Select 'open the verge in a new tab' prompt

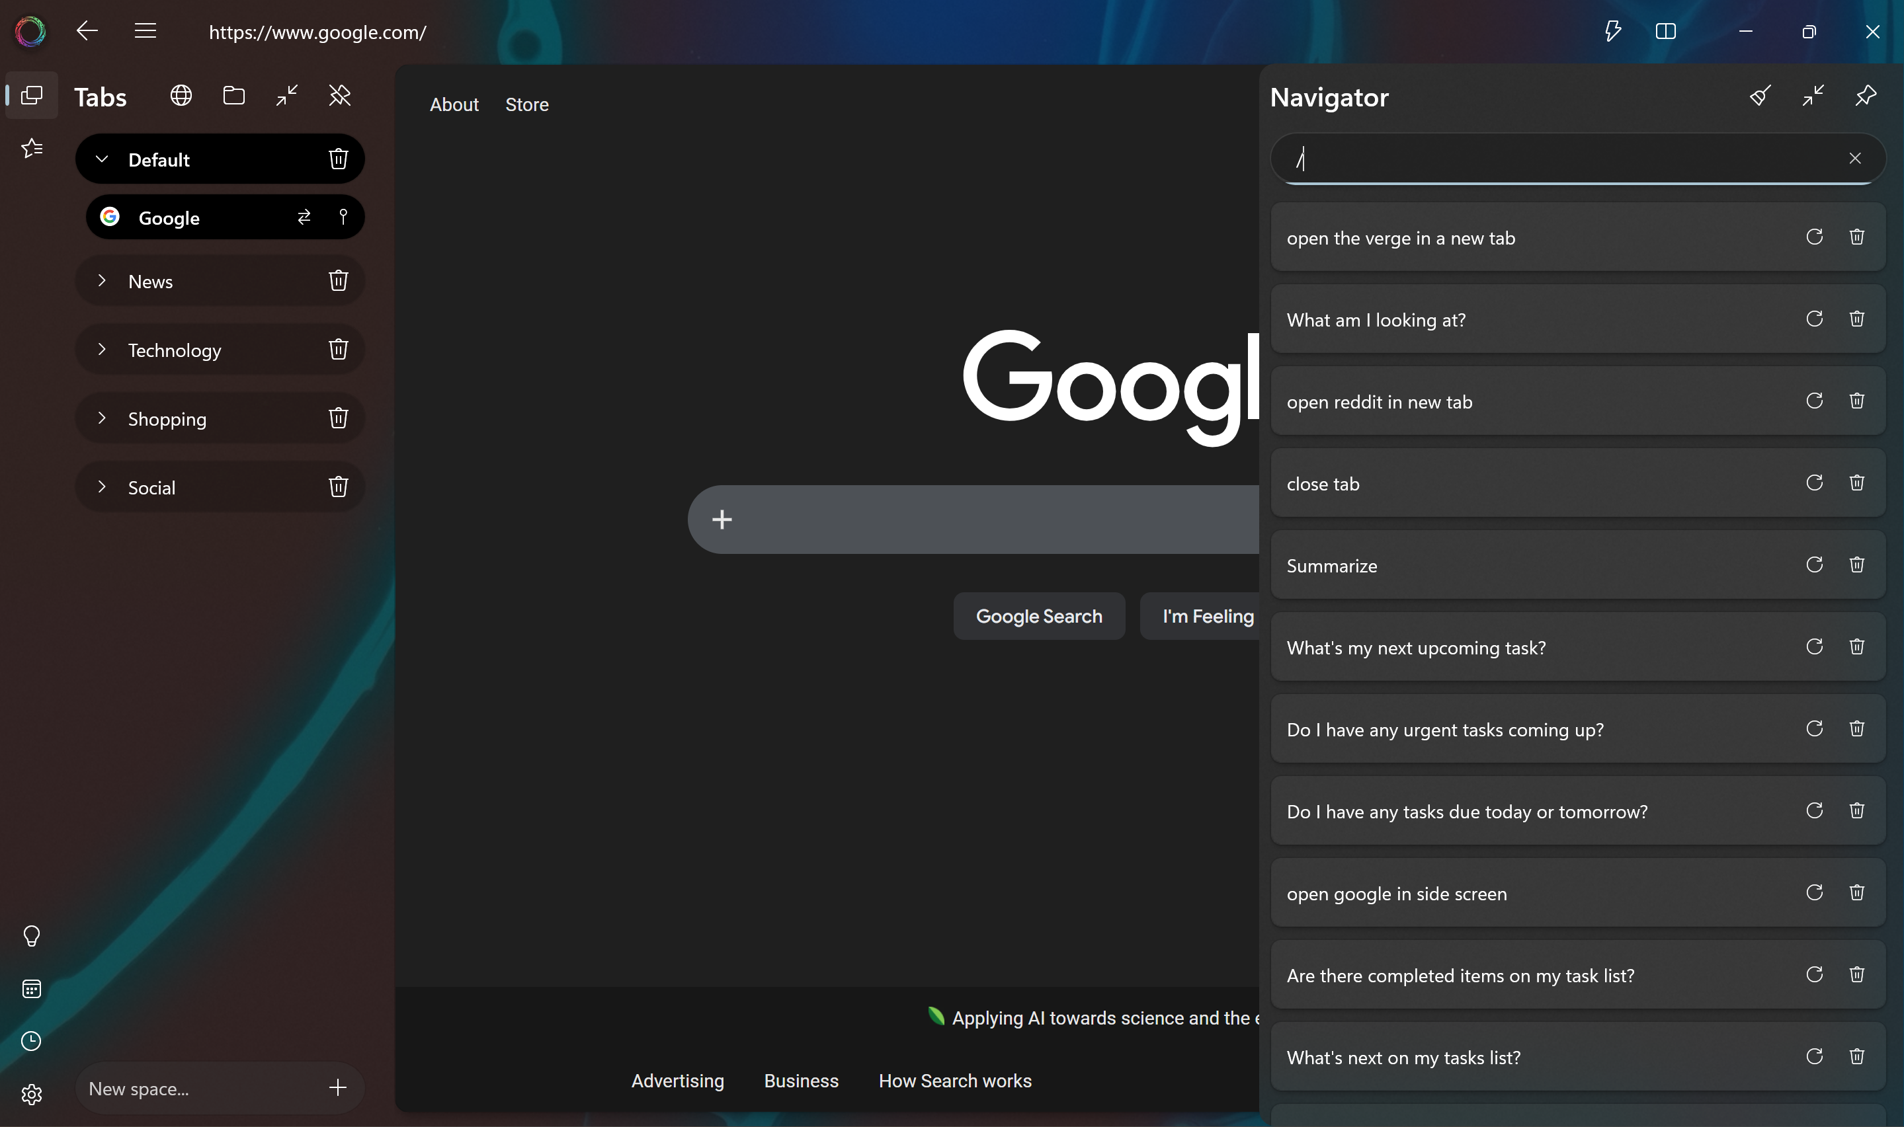coord(1578,237)
